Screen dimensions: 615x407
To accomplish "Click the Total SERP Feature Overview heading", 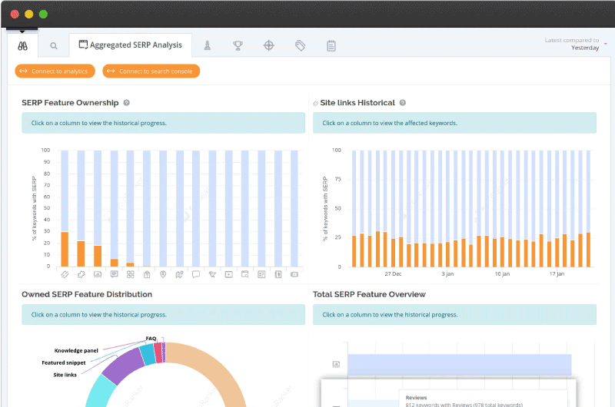I will click(x=369, y=294).
